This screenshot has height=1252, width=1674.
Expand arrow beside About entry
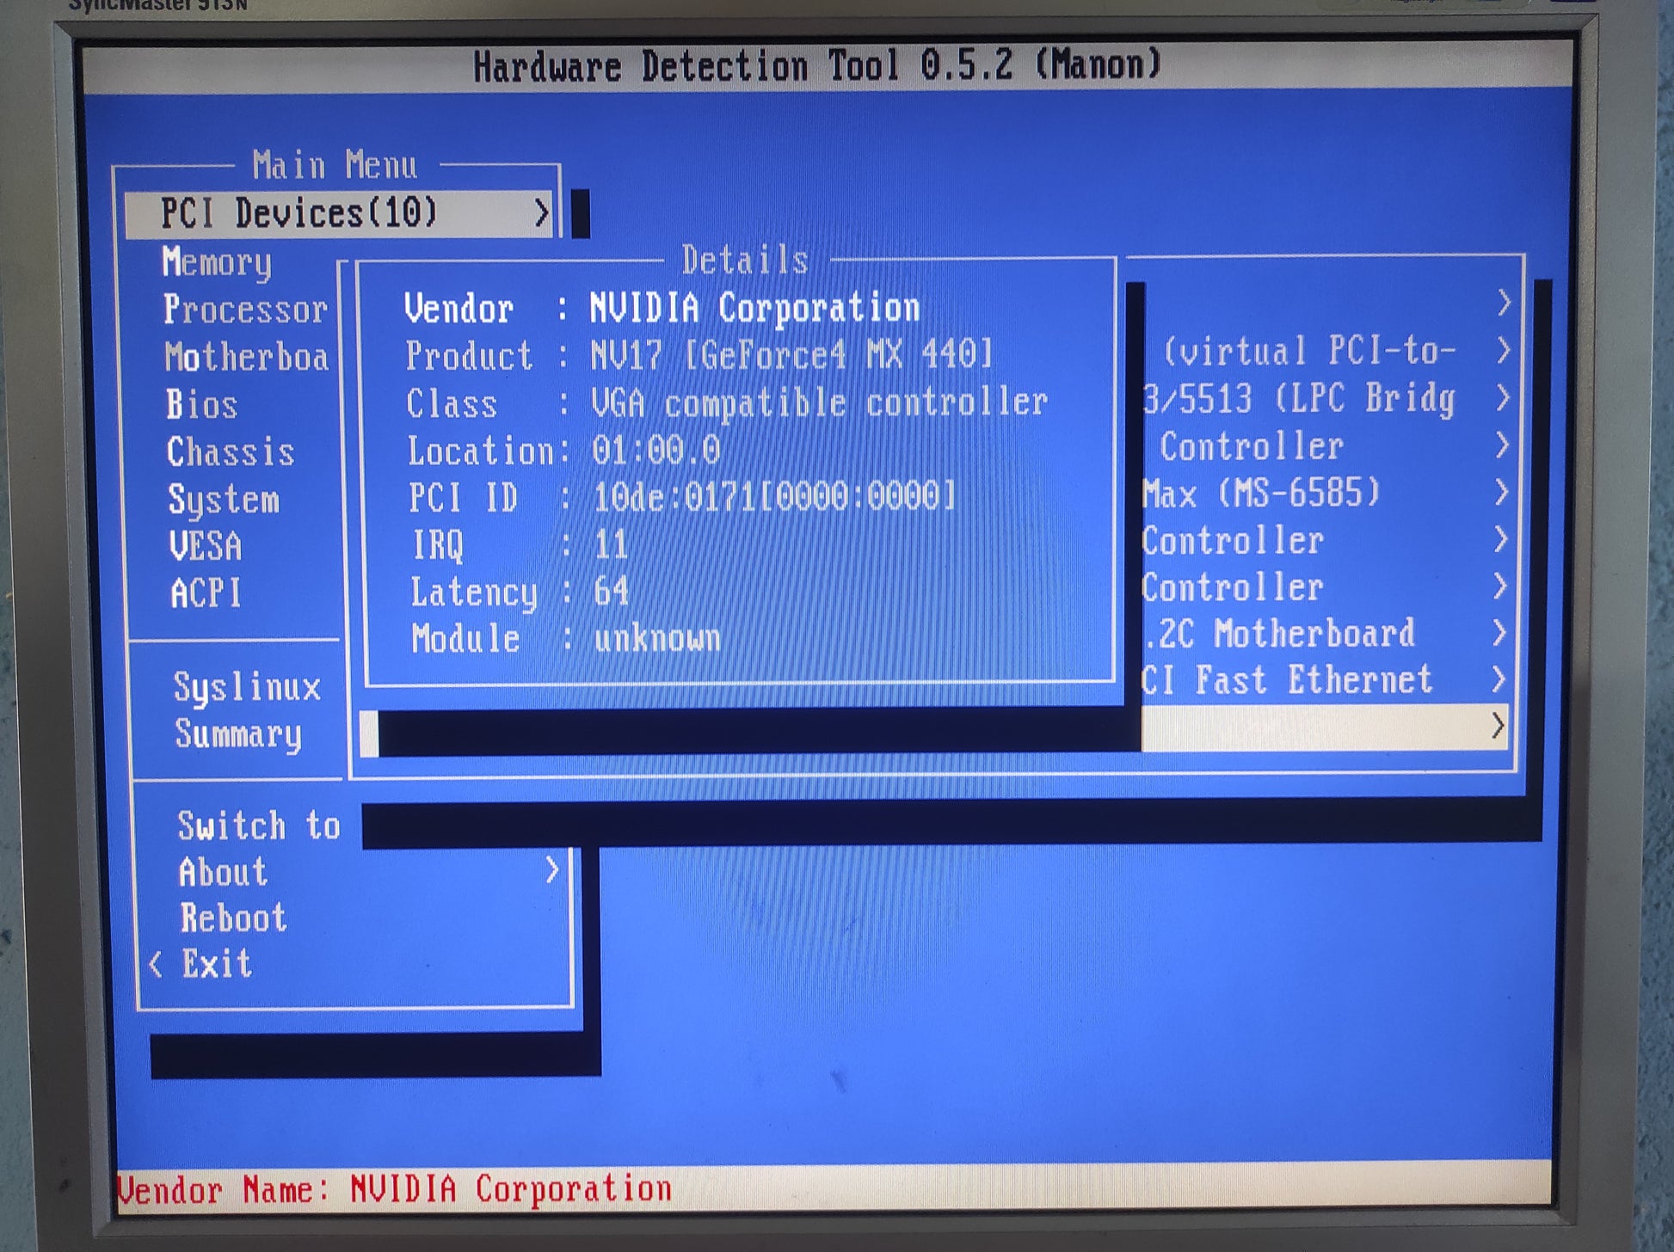tap(552, 870)
